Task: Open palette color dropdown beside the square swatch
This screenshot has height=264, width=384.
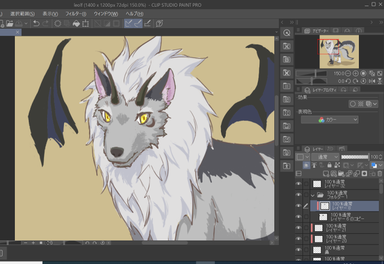Action: [x=307, y=157]
